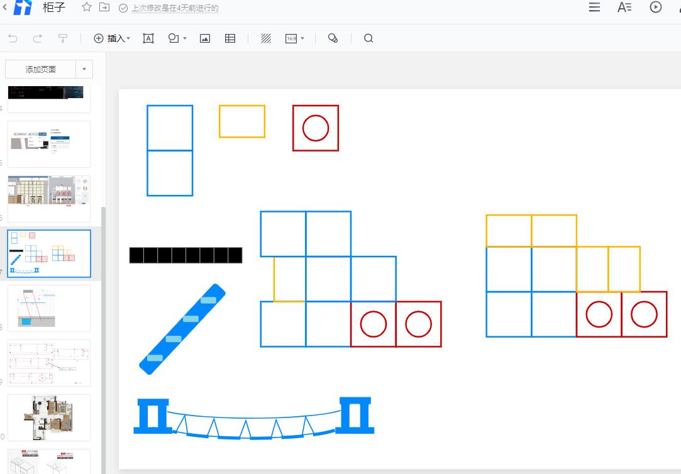Screen dimensions: 681x474
Task: Click the move-to-folder icon
Action: pos(104,8)
